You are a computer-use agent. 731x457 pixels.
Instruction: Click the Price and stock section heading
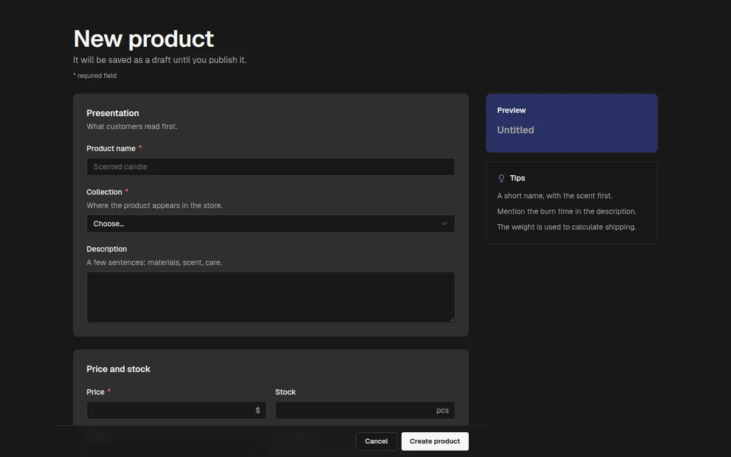click(118, 369)
